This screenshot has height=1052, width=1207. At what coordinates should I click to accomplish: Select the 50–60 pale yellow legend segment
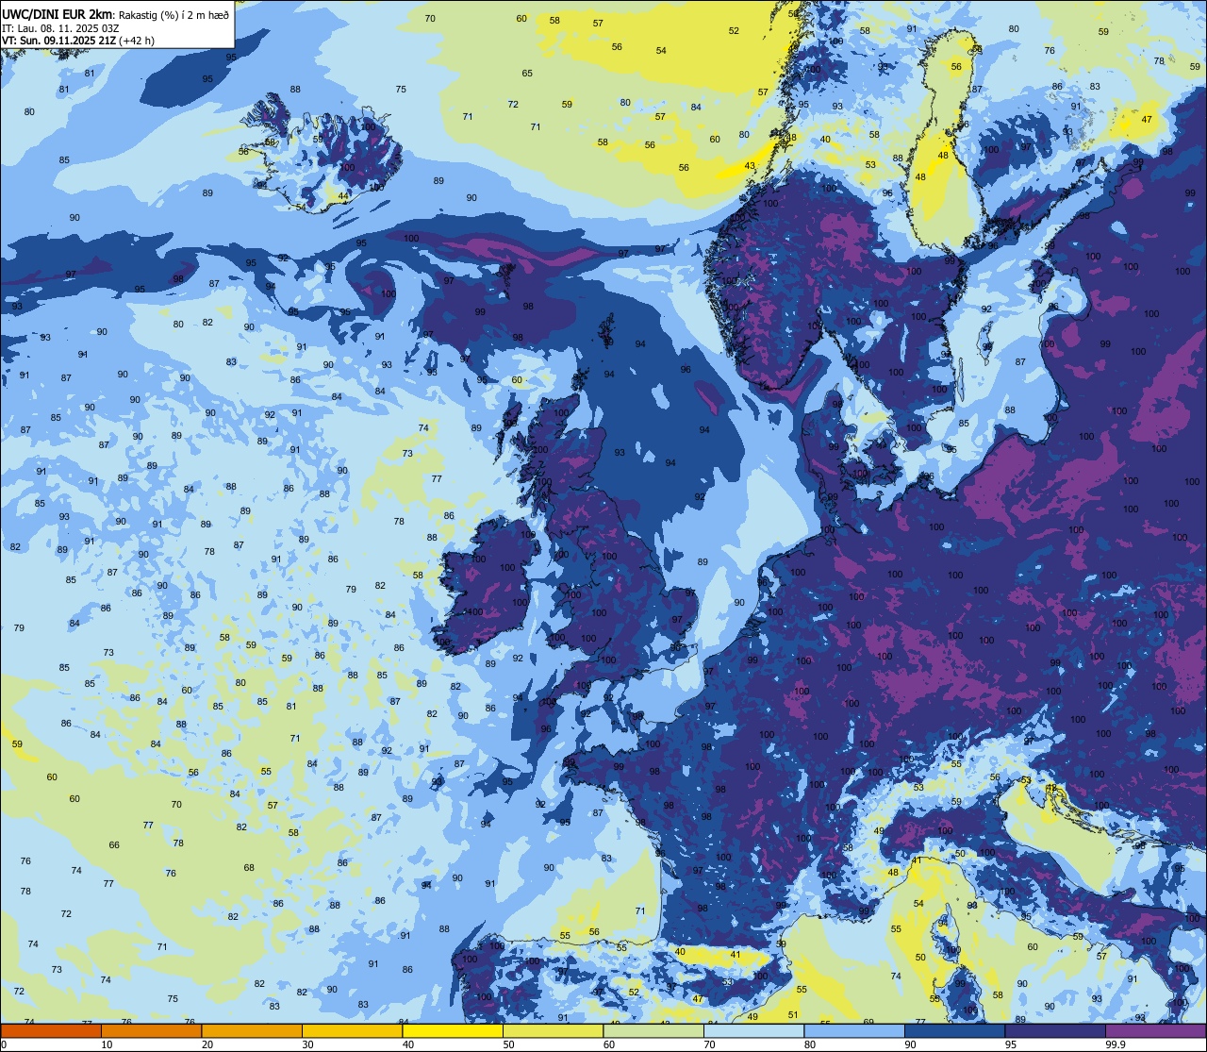point(553,1030)
